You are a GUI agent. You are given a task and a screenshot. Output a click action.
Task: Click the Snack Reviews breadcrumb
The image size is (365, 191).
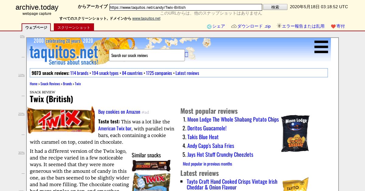50,84
